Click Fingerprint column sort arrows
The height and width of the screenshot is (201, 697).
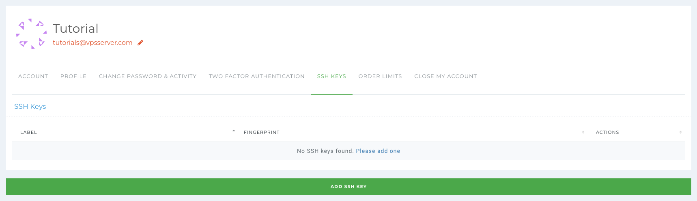[x=583, y=132]
